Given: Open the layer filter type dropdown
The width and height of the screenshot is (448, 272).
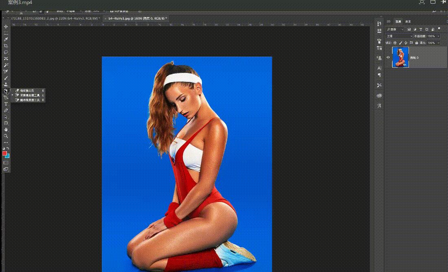Looking at the screenshot, I should [395, 29].
